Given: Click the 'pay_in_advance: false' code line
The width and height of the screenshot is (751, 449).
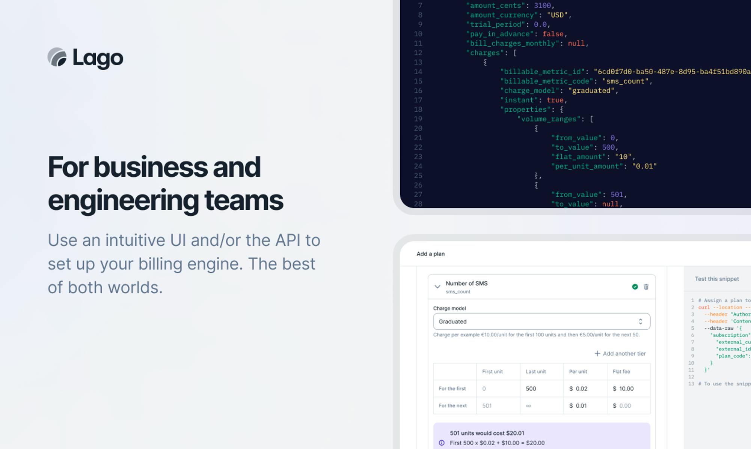Looking at the screenshot, I should (x=517, y=34).
